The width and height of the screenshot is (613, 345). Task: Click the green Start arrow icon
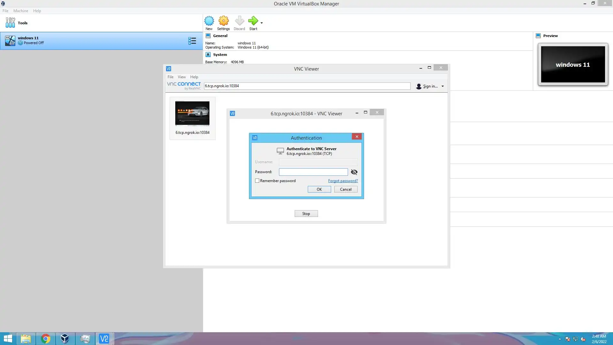(253, 21)
